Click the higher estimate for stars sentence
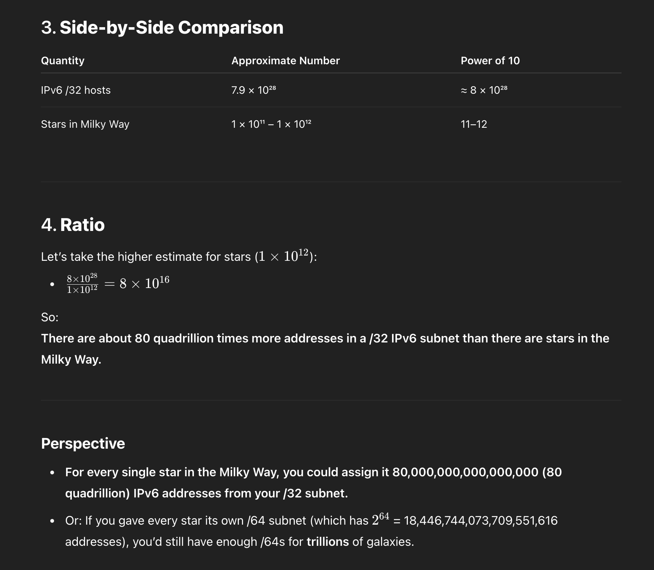This screenshot has height=570, width=654. [179, 256]
